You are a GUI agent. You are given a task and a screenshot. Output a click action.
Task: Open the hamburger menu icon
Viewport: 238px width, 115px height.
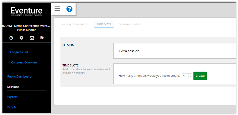(x=57, y=9)
